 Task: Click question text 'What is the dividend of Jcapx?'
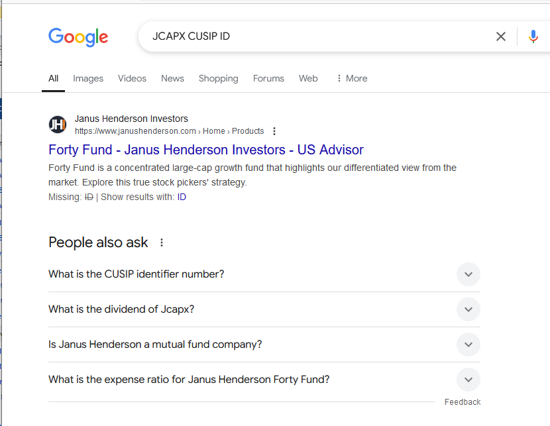click(121, 309)
